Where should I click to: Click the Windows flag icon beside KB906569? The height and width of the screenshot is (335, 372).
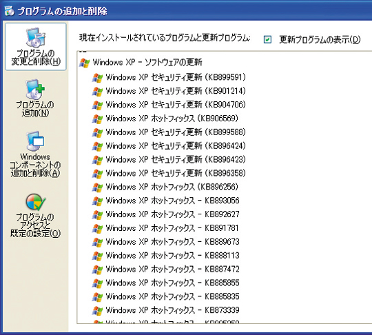click(97, 119)
